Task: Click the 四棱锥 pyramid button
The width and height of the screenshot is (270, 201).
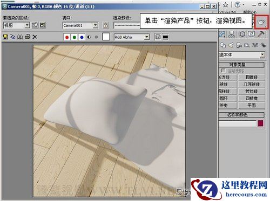Action: coord(252,98)
